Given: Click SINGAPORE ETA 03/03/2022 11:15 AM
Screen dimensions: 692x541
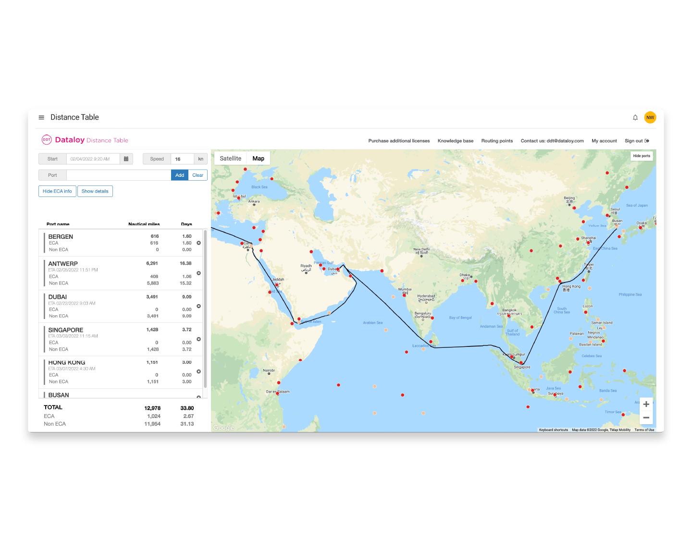Looking at the screenshot, I should click(x=73, y=336).
